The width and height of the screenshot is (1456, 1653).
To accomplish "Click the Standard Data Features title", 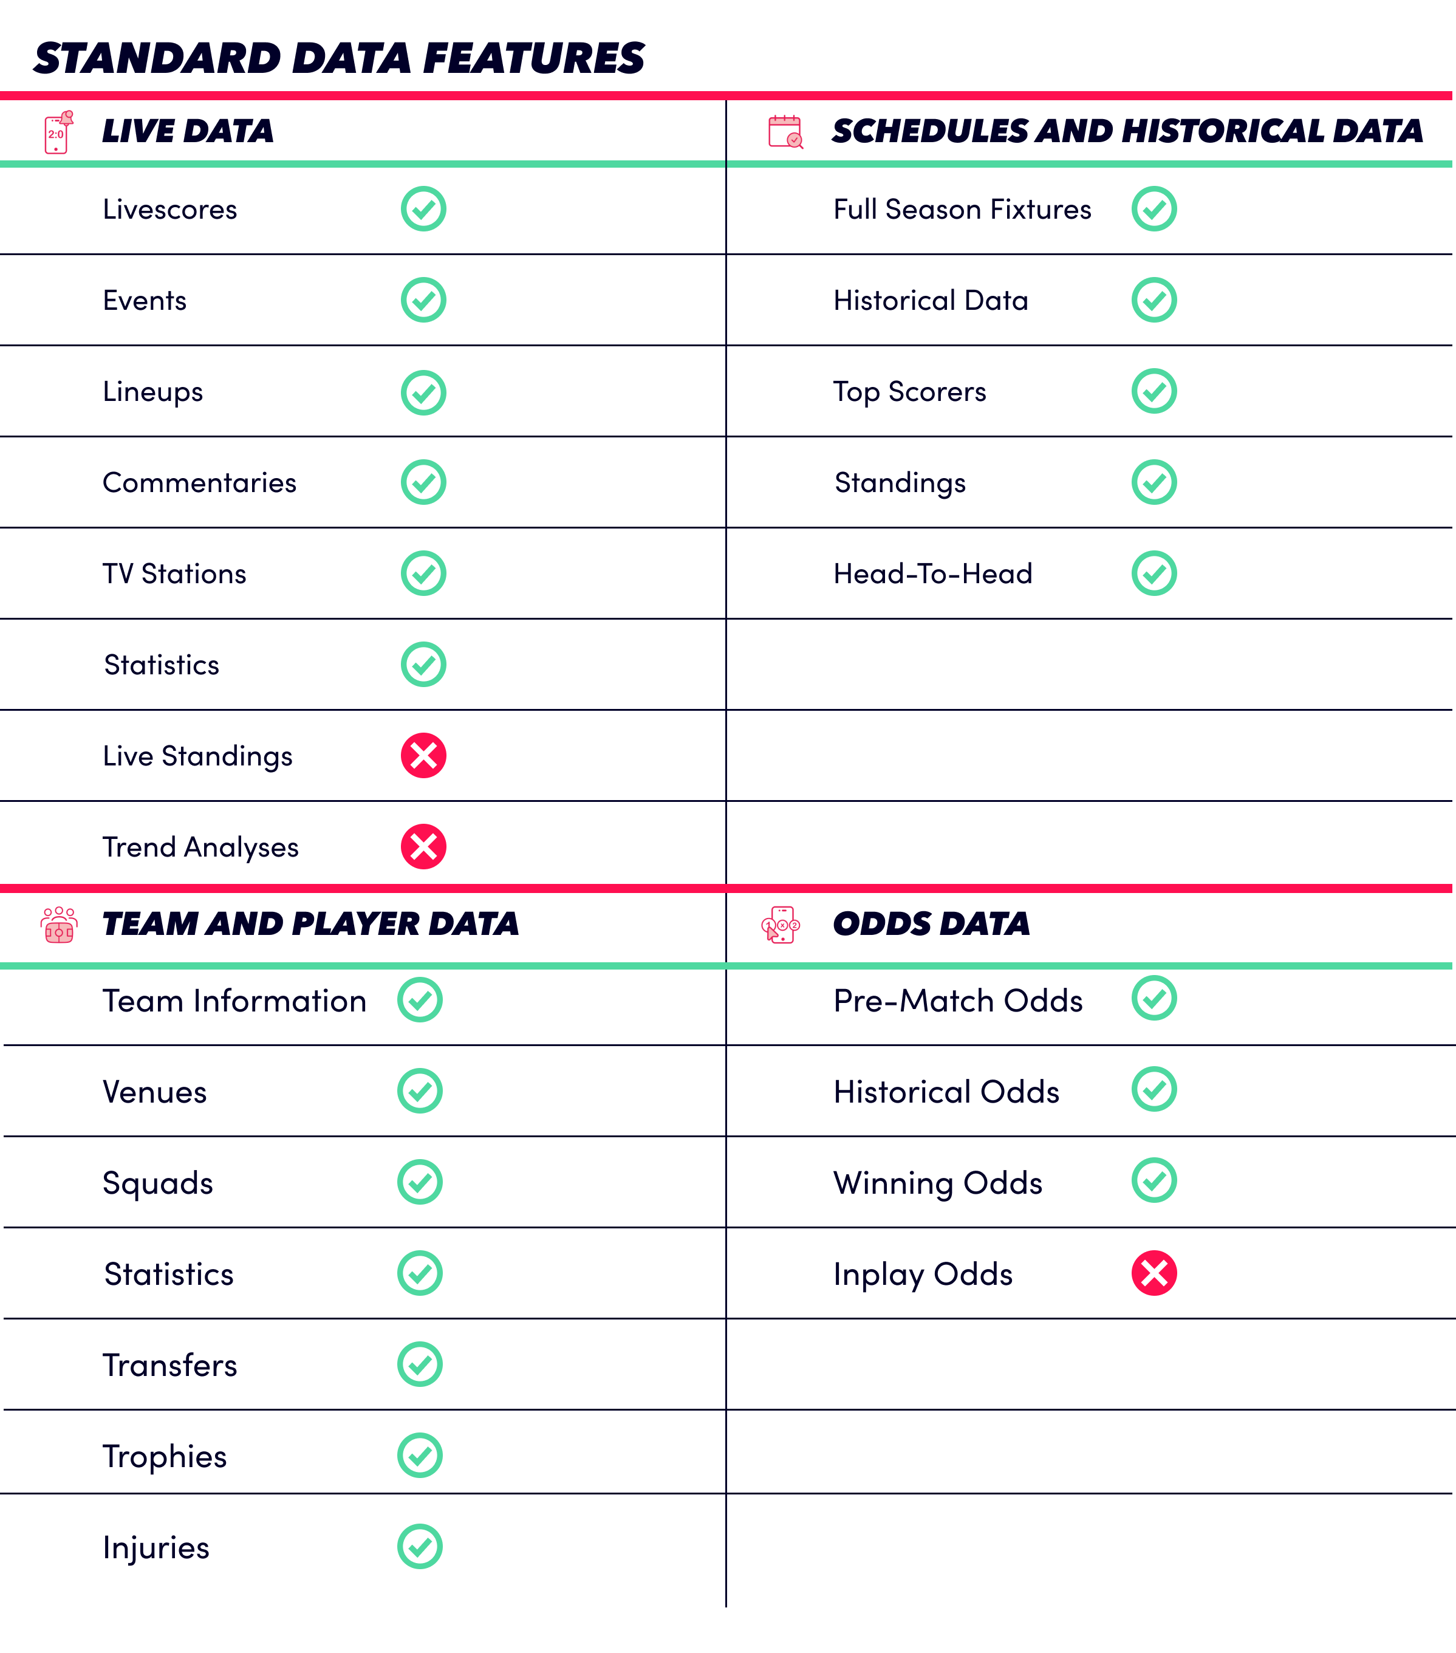I will pos(339,58).
